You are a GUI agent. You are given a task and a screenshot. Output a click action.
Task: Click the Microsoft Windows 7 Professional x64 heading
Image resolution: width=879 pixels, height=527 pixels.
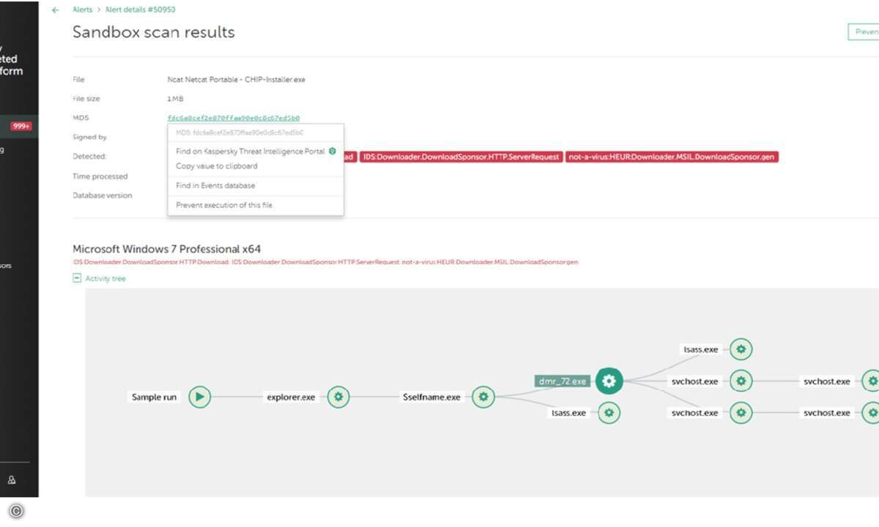167,249
